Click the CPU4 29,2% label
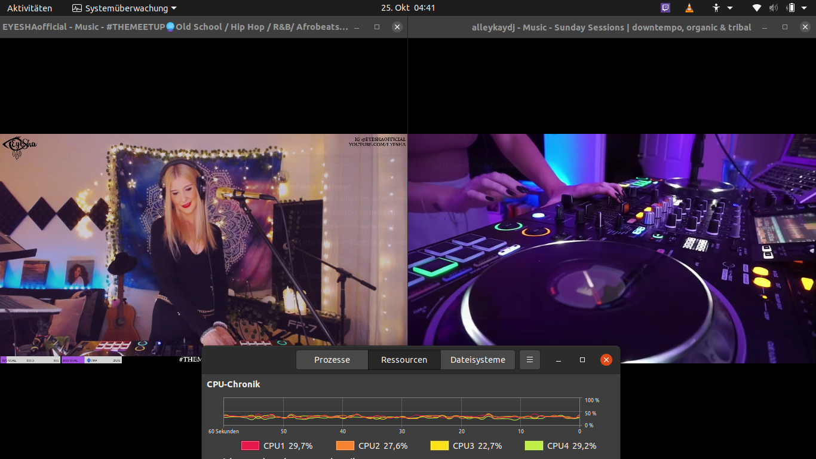 pyautogui.click(x=572, y=446)
